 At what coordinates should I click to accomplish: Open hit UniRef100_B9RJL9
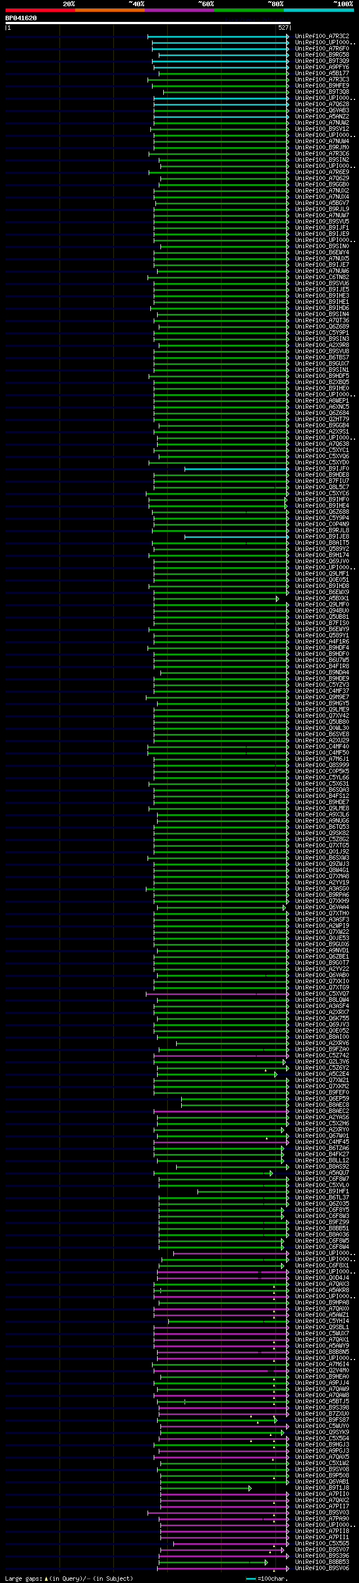click(322, 209)
